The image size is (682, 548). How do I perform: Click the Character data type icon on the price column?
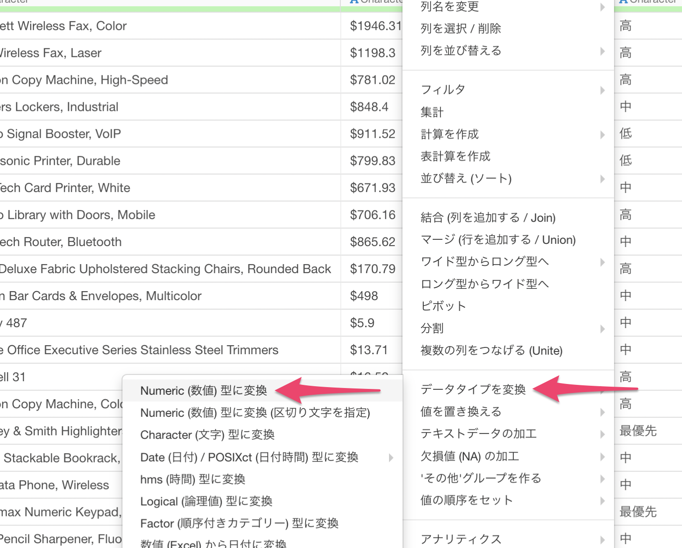[x=353, y=2]
